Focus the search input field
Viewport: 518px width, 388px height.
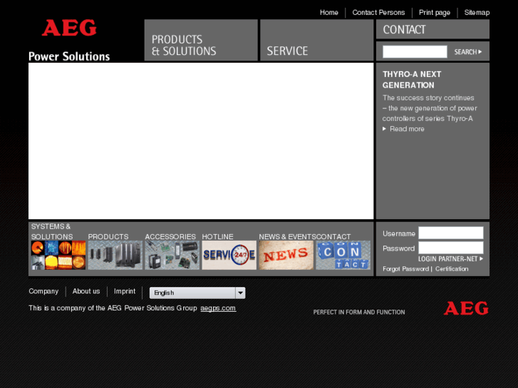tap(415, 52)
